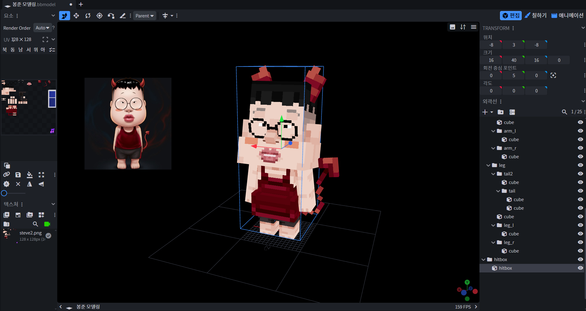
Task: Search the outliner with the magnifier icon
Action: point(565,112)
